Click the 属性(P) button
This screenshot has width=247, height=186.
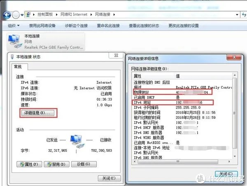[x=29, y=164]
